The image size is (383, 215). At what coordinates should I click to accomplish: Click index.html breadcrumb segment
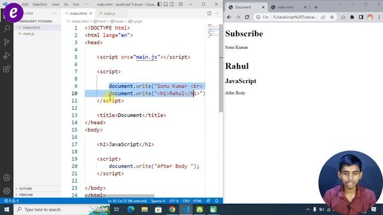pos(78,21)
